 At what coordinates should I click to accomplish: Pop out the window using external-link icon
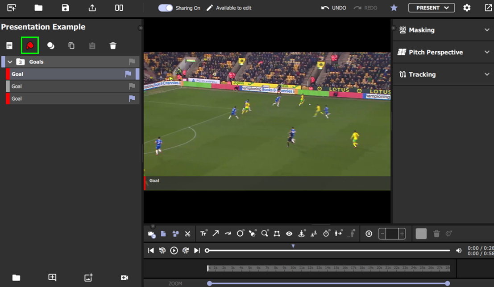tap(488, 8)
